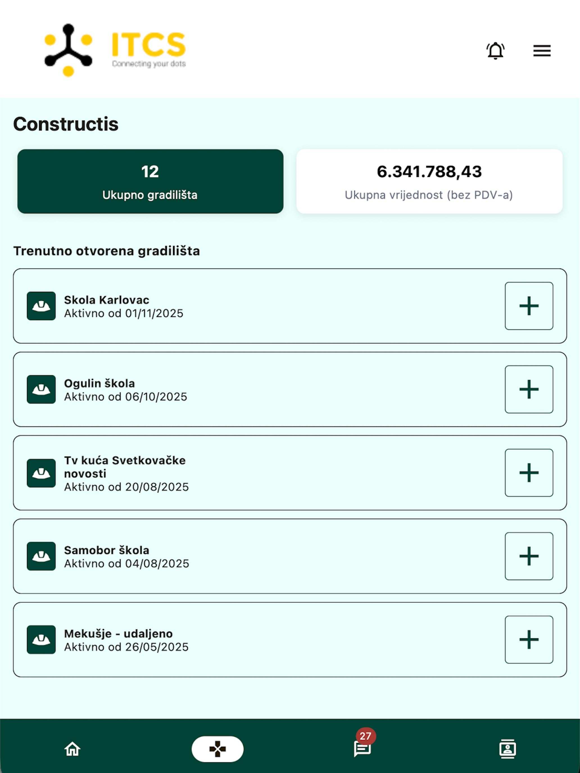Open the Tv kuća Svetkovačke novosti entry
This screenshot has height=773, width=580.
point(290,473)
